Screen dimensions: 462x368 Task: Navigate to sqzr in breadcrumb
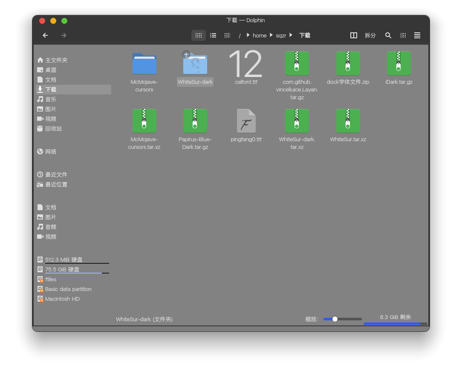(281, 36)
